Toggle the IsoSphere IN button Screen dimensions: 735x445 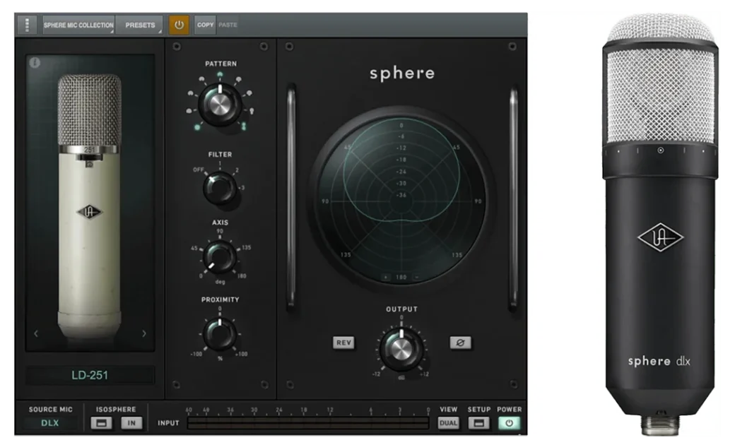[131, 423]
